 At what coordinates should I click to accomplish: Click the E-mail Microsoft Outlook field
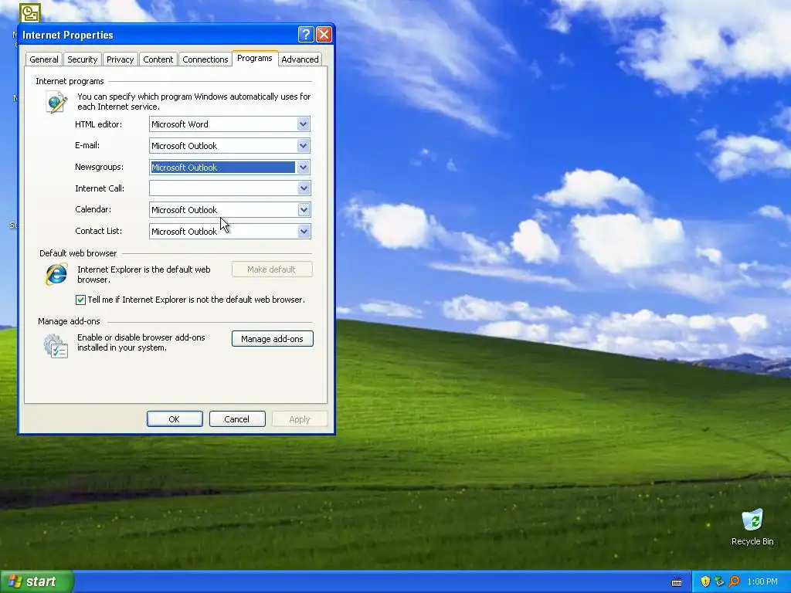229,146
